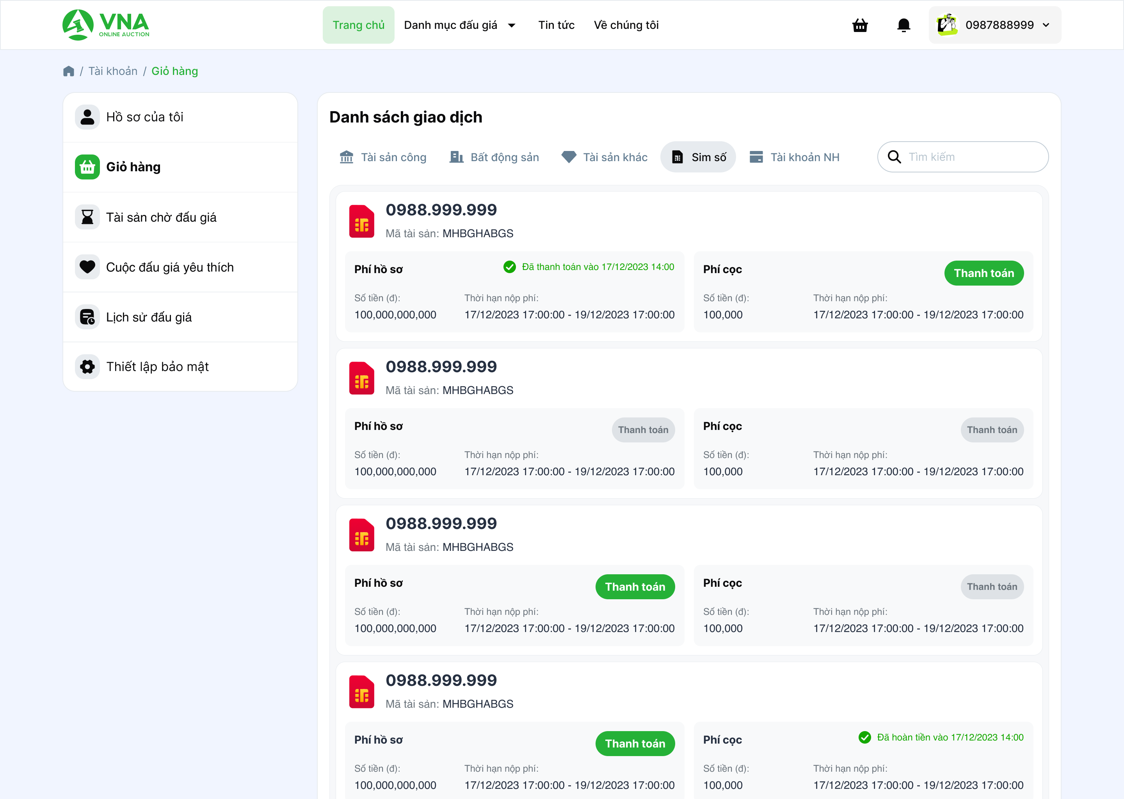Expand account menu chevron beside 0987888999

pos(1046,25)
